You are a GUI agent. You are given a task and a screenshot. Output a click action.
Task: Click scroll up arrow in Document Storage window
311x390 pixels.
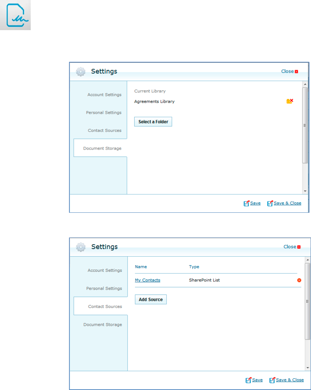click(305, 85)
